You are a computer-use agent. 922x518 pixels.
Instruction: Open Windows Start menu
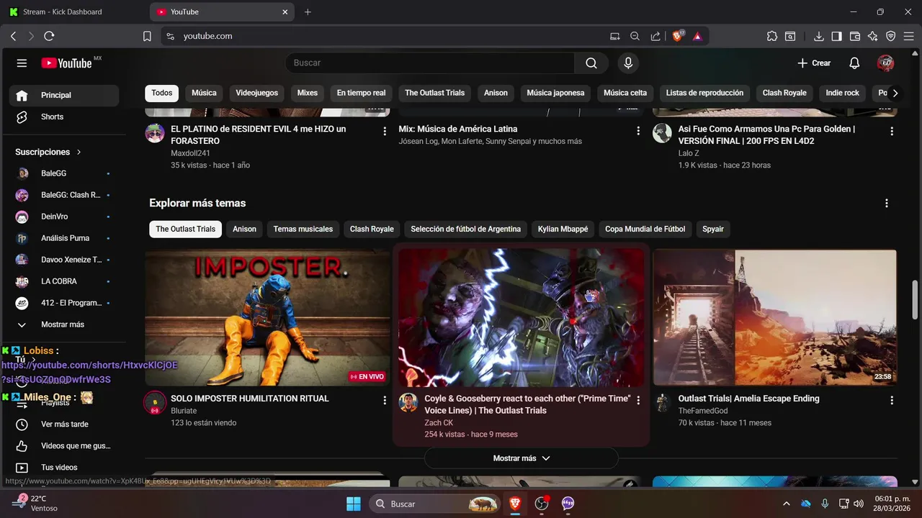(x=354, y=504)
